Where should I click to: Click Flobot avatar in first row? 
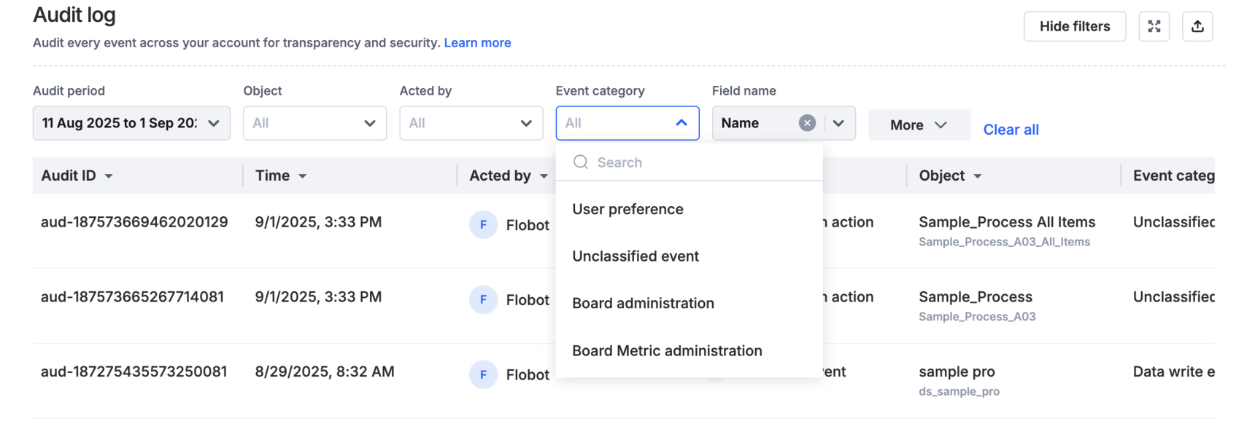click(483, 225)
